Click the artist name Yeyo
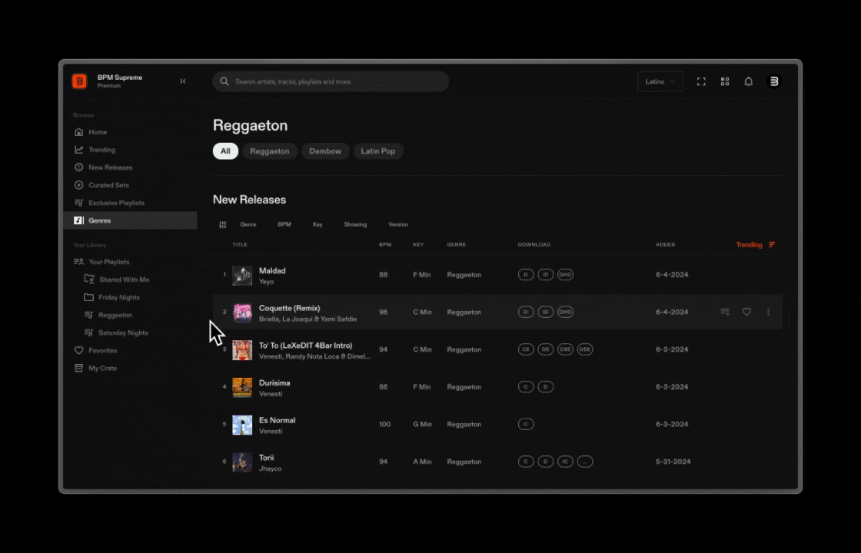 click(x=266, y=281)
